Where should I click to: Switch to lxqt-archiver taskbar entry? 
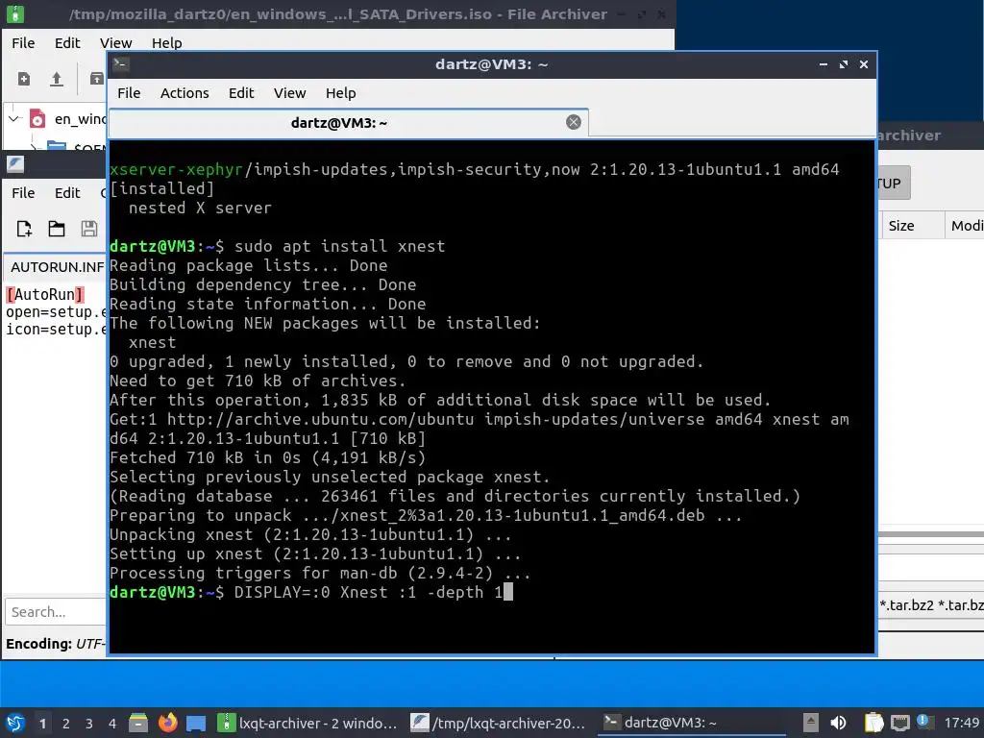(307, 723)
